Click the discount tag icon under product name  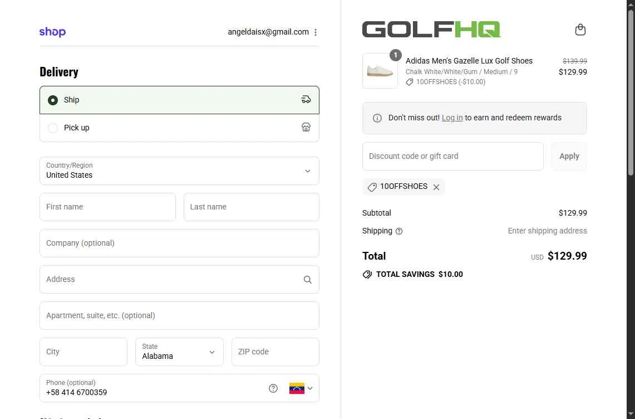(x=410, y=82)
